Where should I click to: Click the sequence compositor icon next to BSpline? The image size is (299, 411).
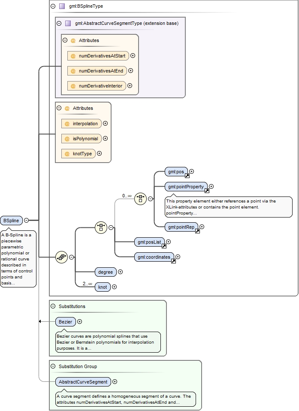(61, 257)
